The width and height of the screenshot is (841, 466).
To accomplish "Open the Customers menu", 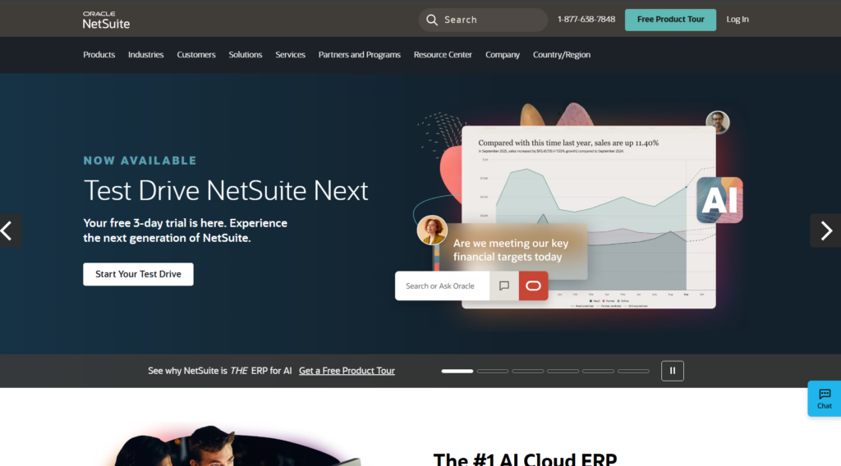I will [x=196, y=55].
